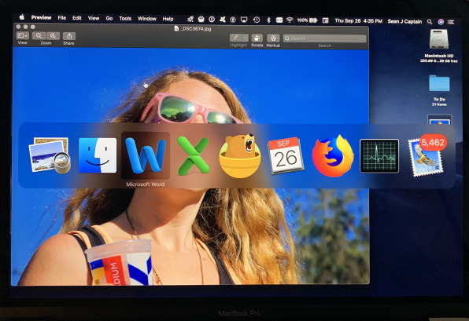Click the Thu Sep 26 4:35 PM clock
The image size is (469, 321).
pos(359,21)
